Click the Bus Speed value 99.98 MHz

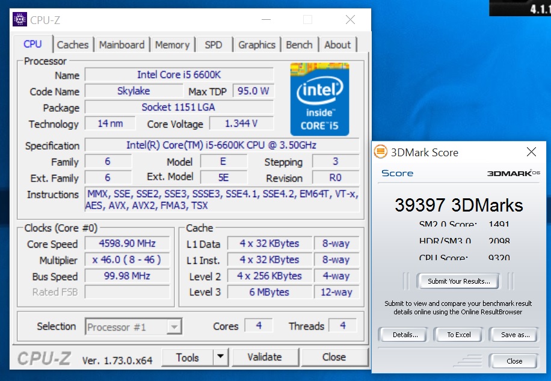(x=127, y=276)
